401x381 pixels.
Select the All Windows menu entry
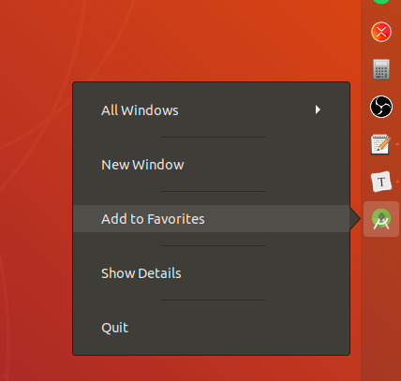point(211,110)
